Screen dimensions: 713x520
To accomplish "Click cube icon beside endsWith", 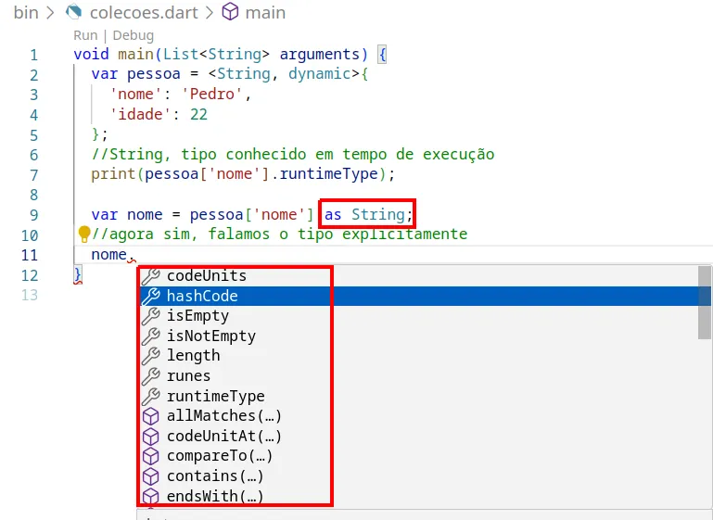I will pyautogui.click(x=150, y=497).
